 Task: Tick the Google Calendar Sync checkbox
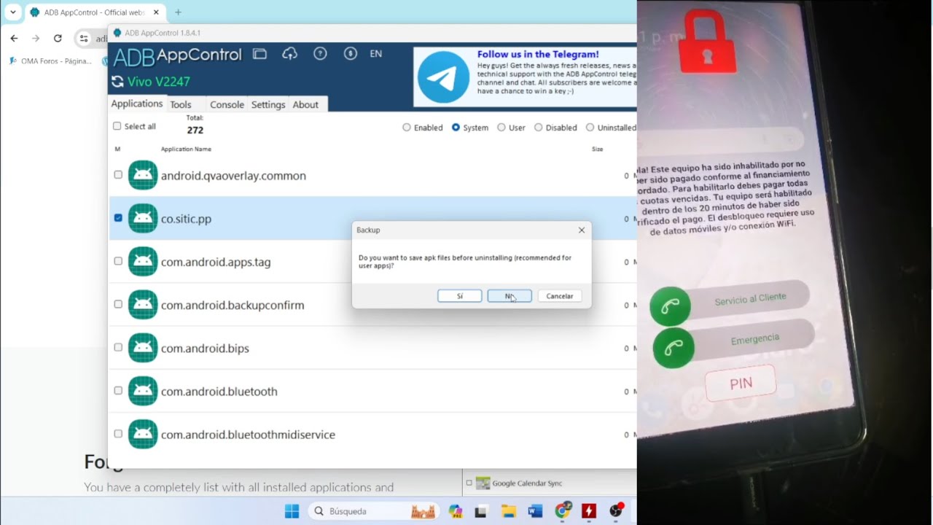469,483
